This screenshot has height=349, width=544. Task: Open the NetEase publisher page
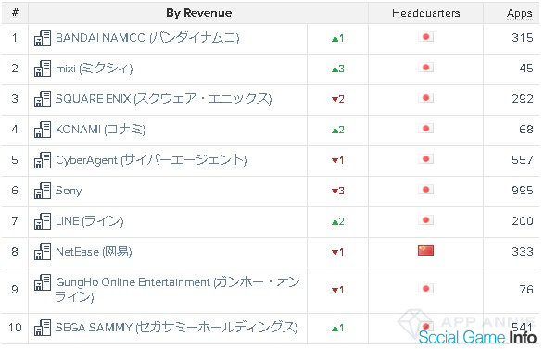click(x=94, y=252)
